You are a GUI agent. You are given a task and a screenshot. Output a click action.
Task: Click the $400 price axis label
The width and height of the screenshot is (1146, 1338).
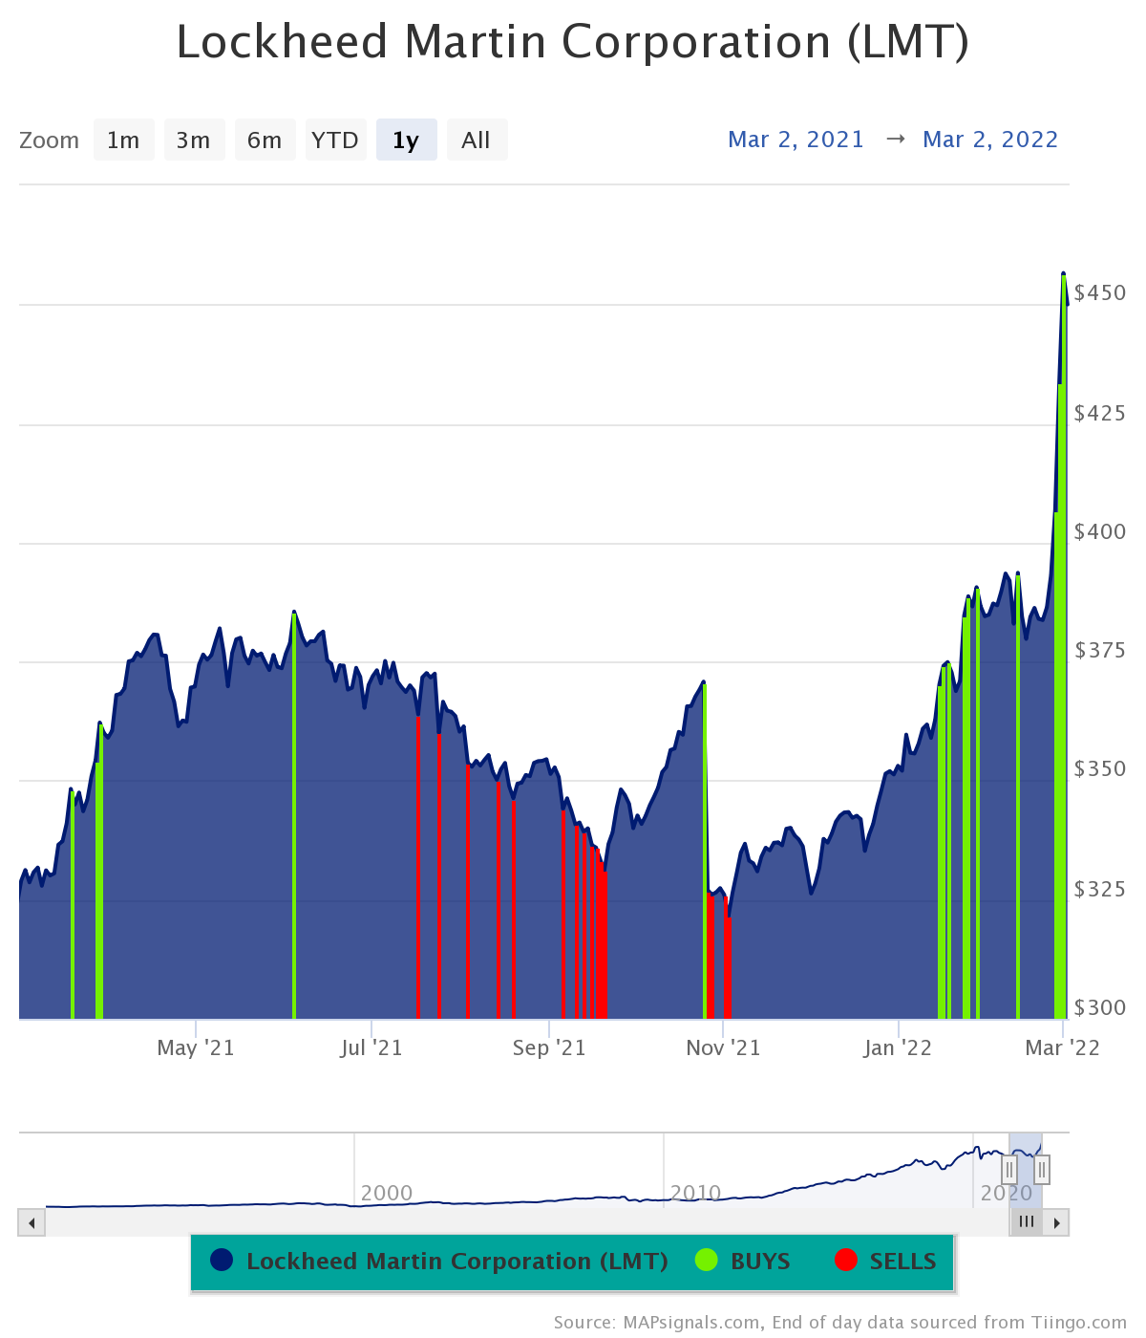click(1100, 531)
